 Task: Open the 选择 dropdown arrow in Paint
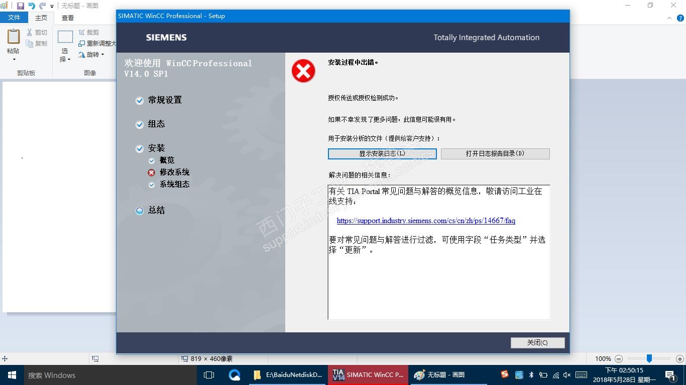69,59
